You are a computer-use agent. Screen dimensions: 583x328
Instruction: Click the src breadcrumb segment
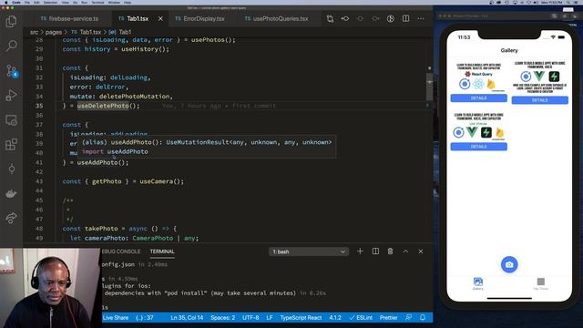coord(34,33)
